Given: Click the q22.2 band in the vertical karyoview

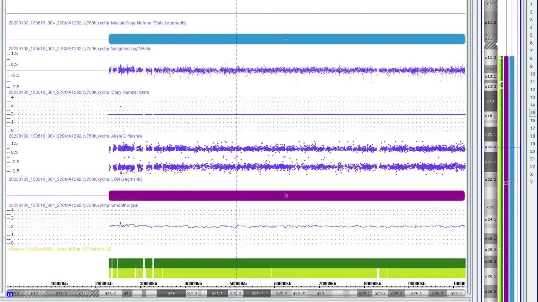Looking at the screenshot, I should pos(491,180).
